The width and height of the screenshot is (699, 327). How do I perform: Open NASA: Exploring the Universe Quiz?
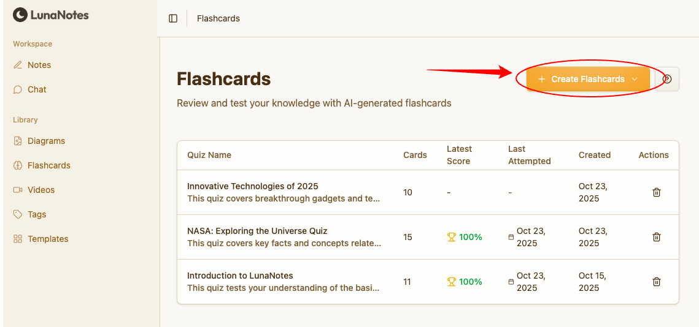[x=257, y=231]
